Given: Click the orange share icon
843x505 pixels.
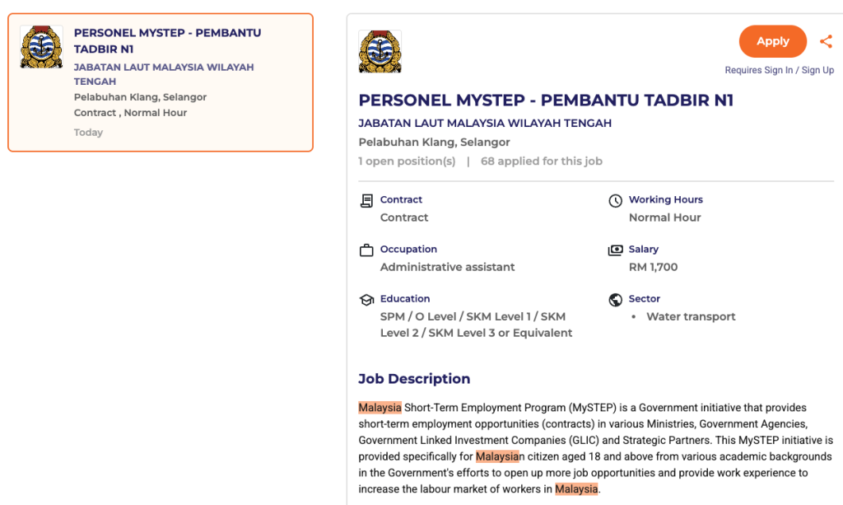Looking at the screenshot, I should [x=826, y=41].
